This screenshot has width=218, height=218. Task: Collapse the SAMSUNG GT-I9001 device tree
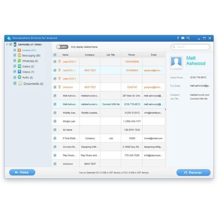(x=7, y=45)
